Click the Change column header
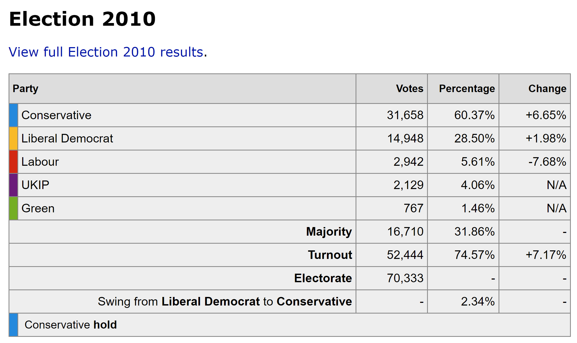Viewport: 577px width, 343px height. (x=547, y=89)
